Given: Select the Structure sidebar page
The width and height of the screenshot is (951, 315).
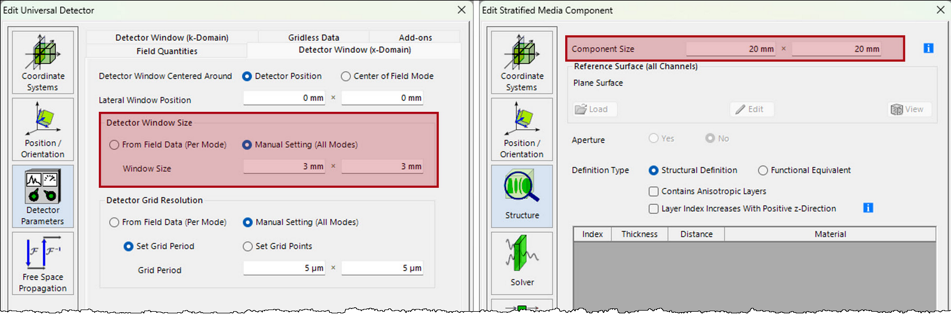Looking at the screenshot, I should (522, 196).
